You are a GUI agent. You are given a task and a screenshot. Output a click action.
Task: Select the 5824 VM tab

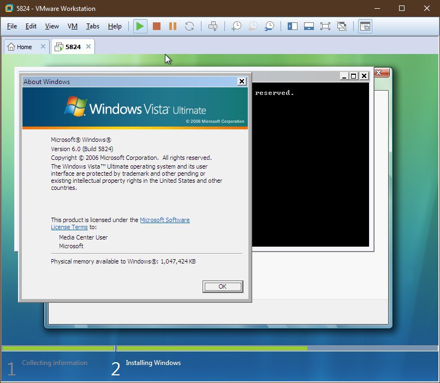(x=73, y=47)
